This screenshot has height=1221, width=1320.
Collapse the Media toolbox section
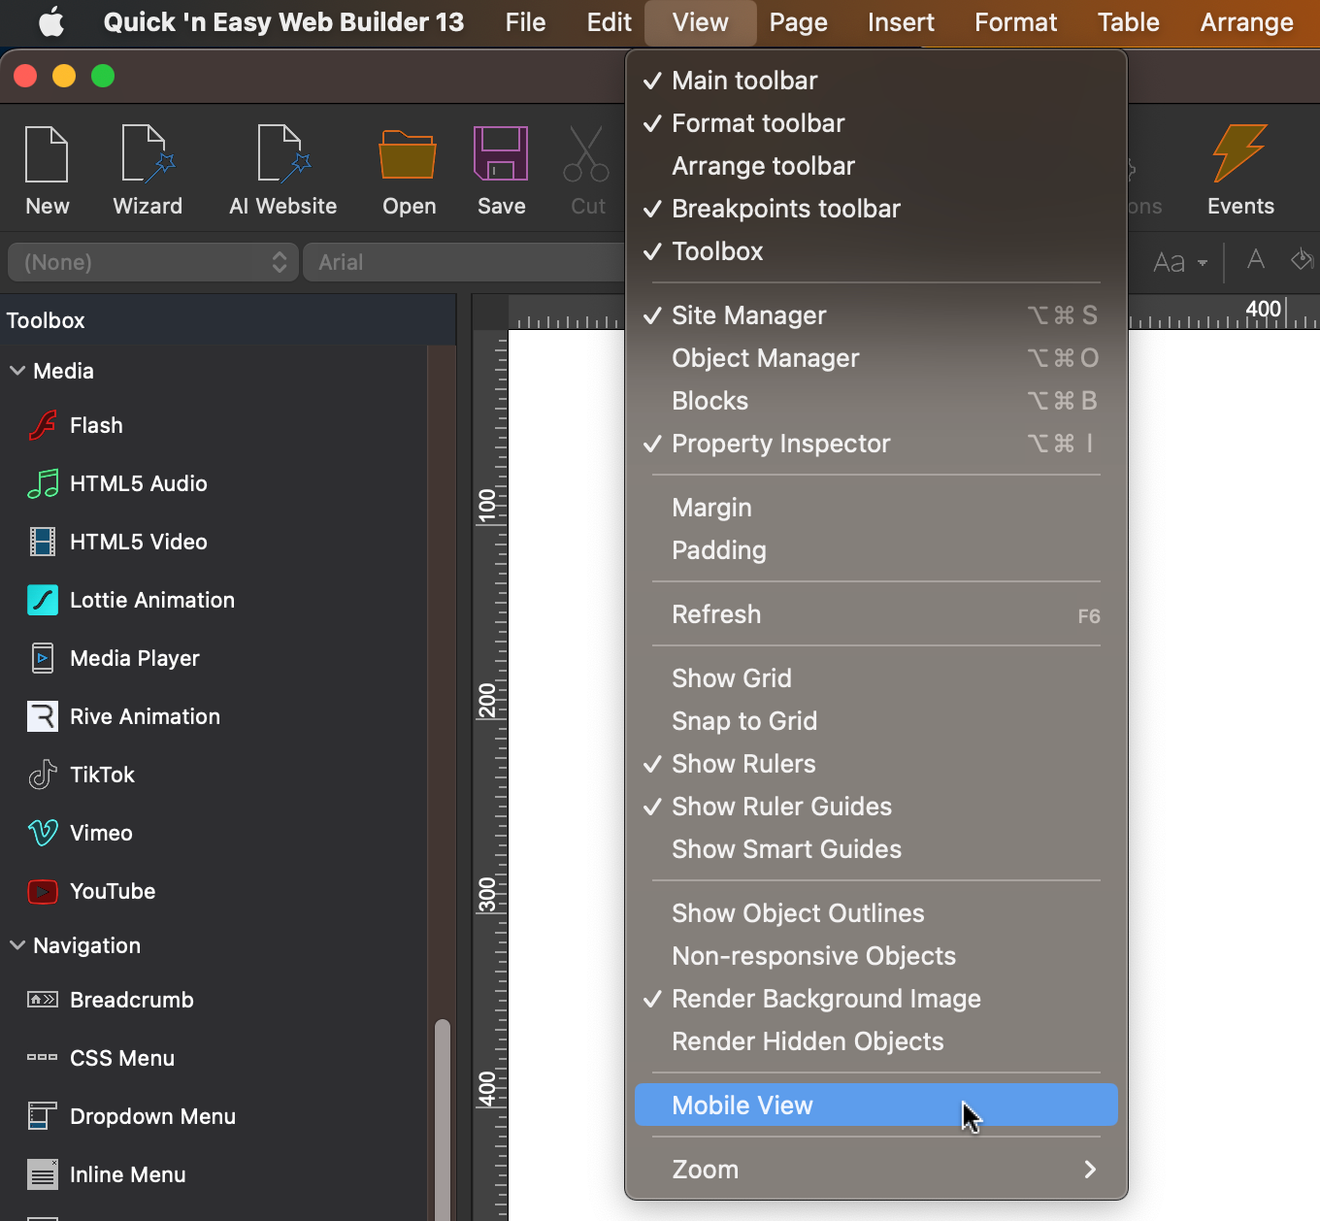(17, 371)
